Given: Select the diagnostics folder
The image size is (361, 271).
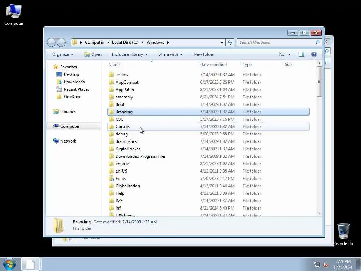Looking at the screenshot, I should click(208, 141).
